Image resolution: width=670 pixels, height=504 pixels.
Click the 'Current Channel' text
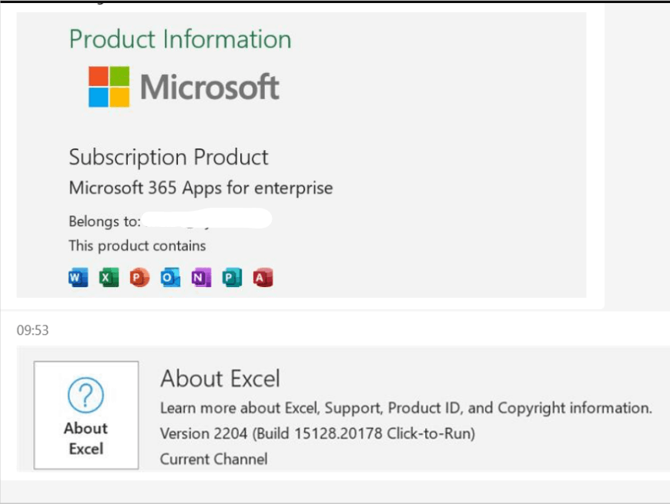214,459
